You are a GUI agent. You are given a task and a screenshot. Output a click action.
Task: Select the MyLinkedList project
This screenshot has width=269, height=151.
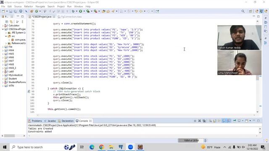pyautogui.click(x=16, y=75)
